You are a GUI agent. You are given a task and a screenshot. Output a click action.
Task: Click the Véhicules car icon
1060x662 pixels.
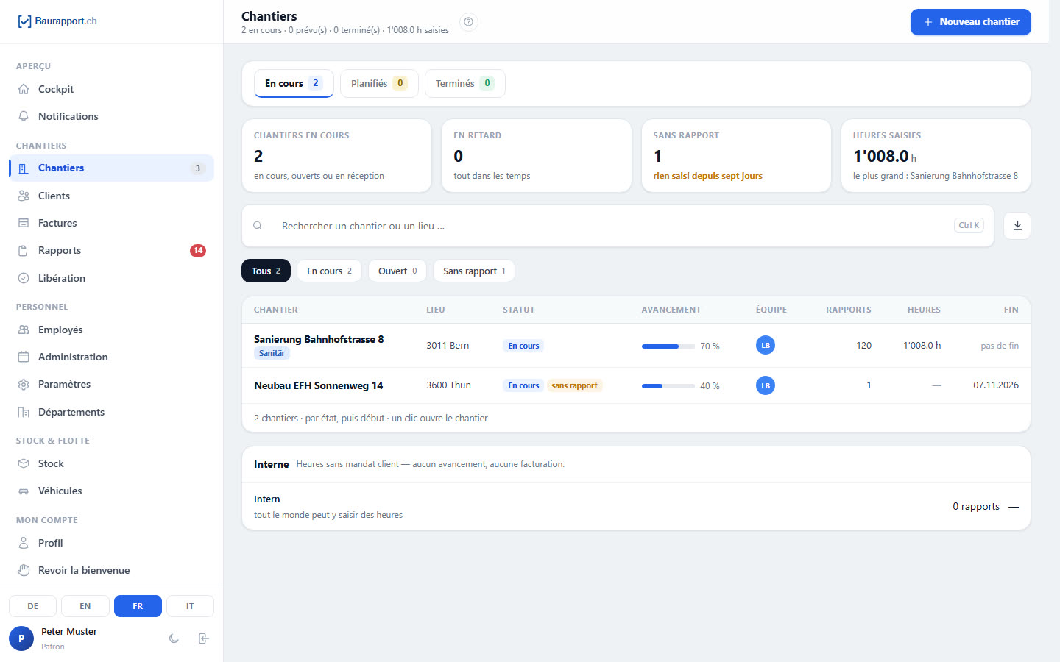point(24,491)
